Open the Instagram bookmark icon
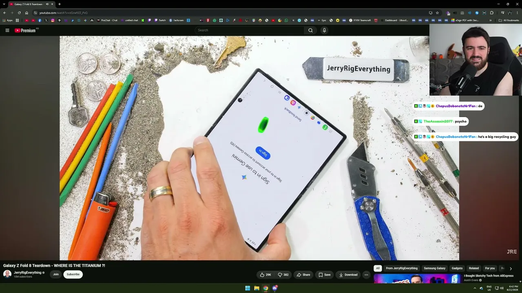522x293 pixels. [53, 20]
